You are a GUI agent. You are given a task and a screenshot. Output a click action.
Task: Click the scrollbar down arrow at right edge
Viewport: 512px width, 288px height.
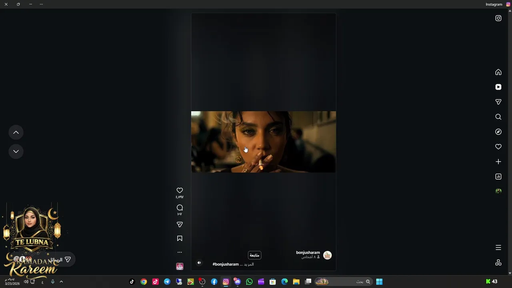click(x=510, y=273)
